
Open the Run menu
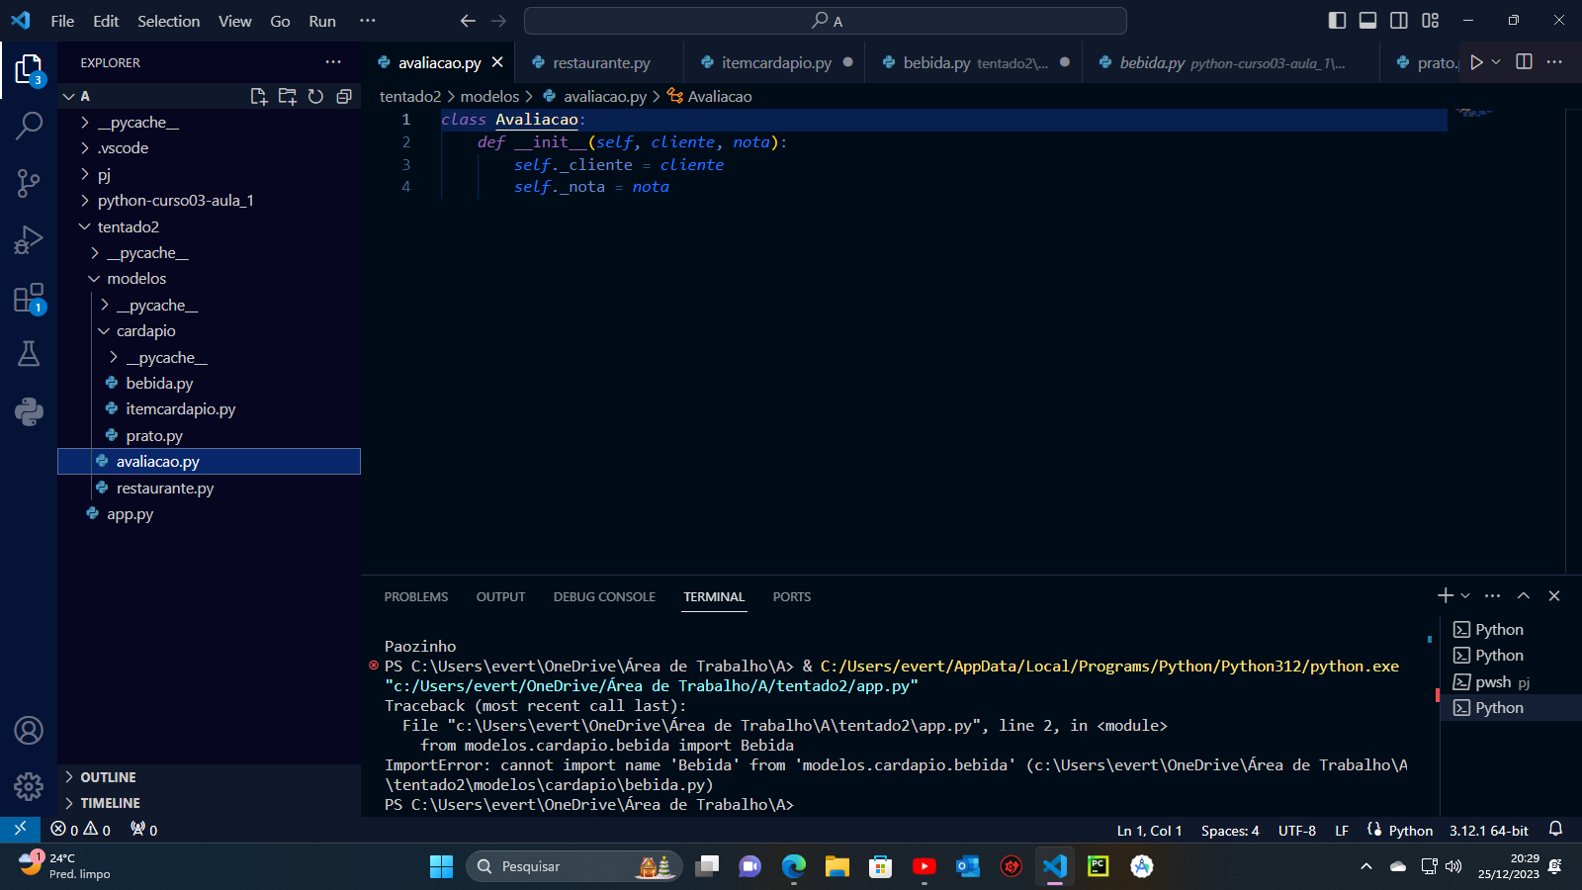click(x=322, y=21)
